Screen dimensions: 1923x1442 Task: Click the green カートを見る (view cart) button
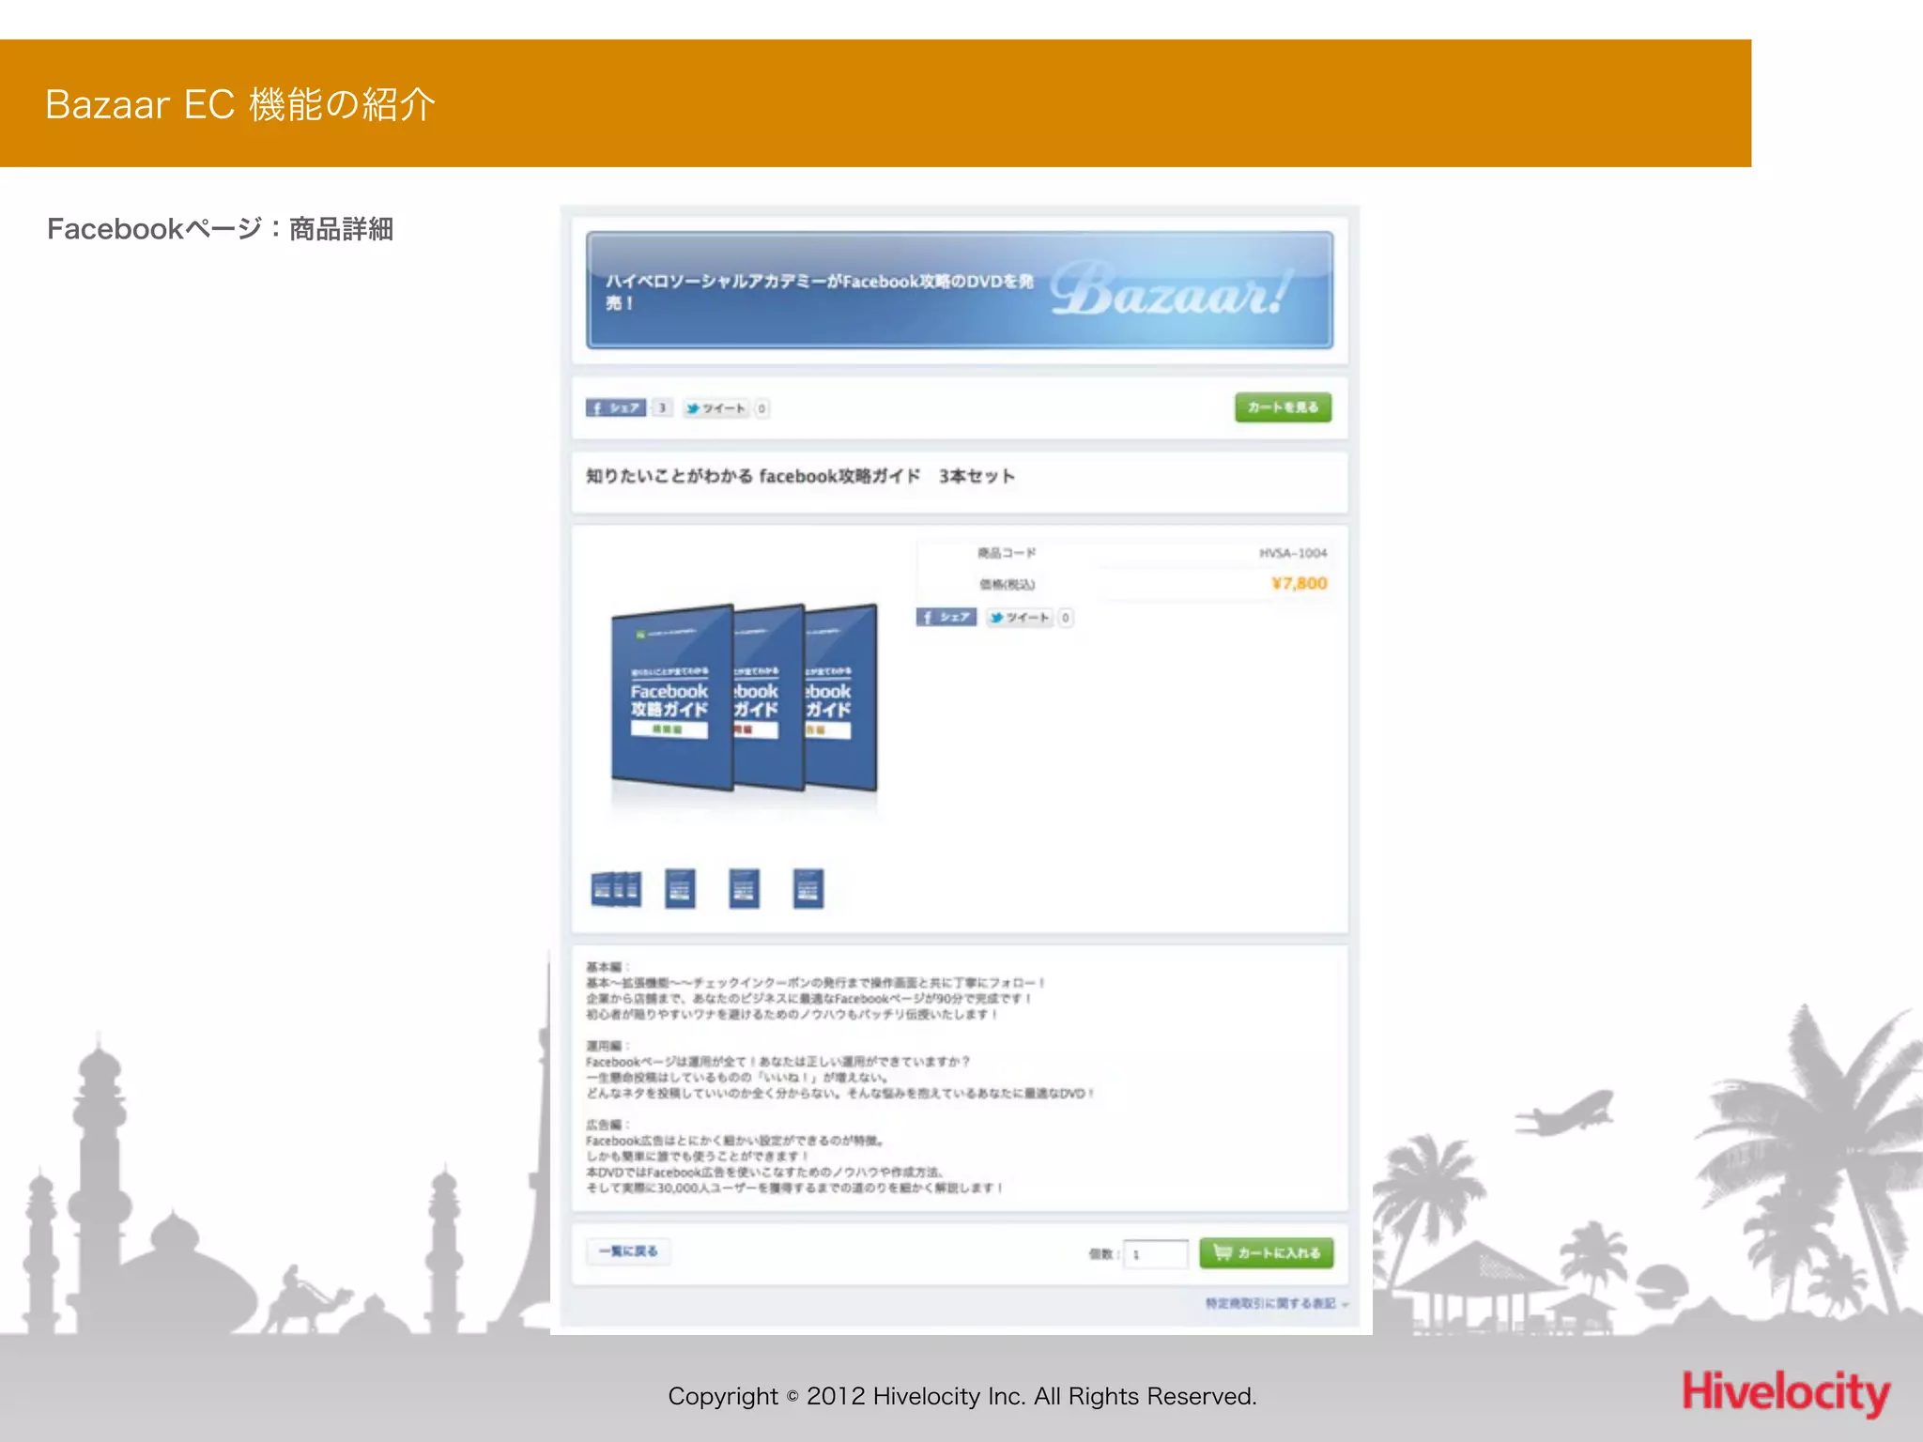click(1283, 407)
